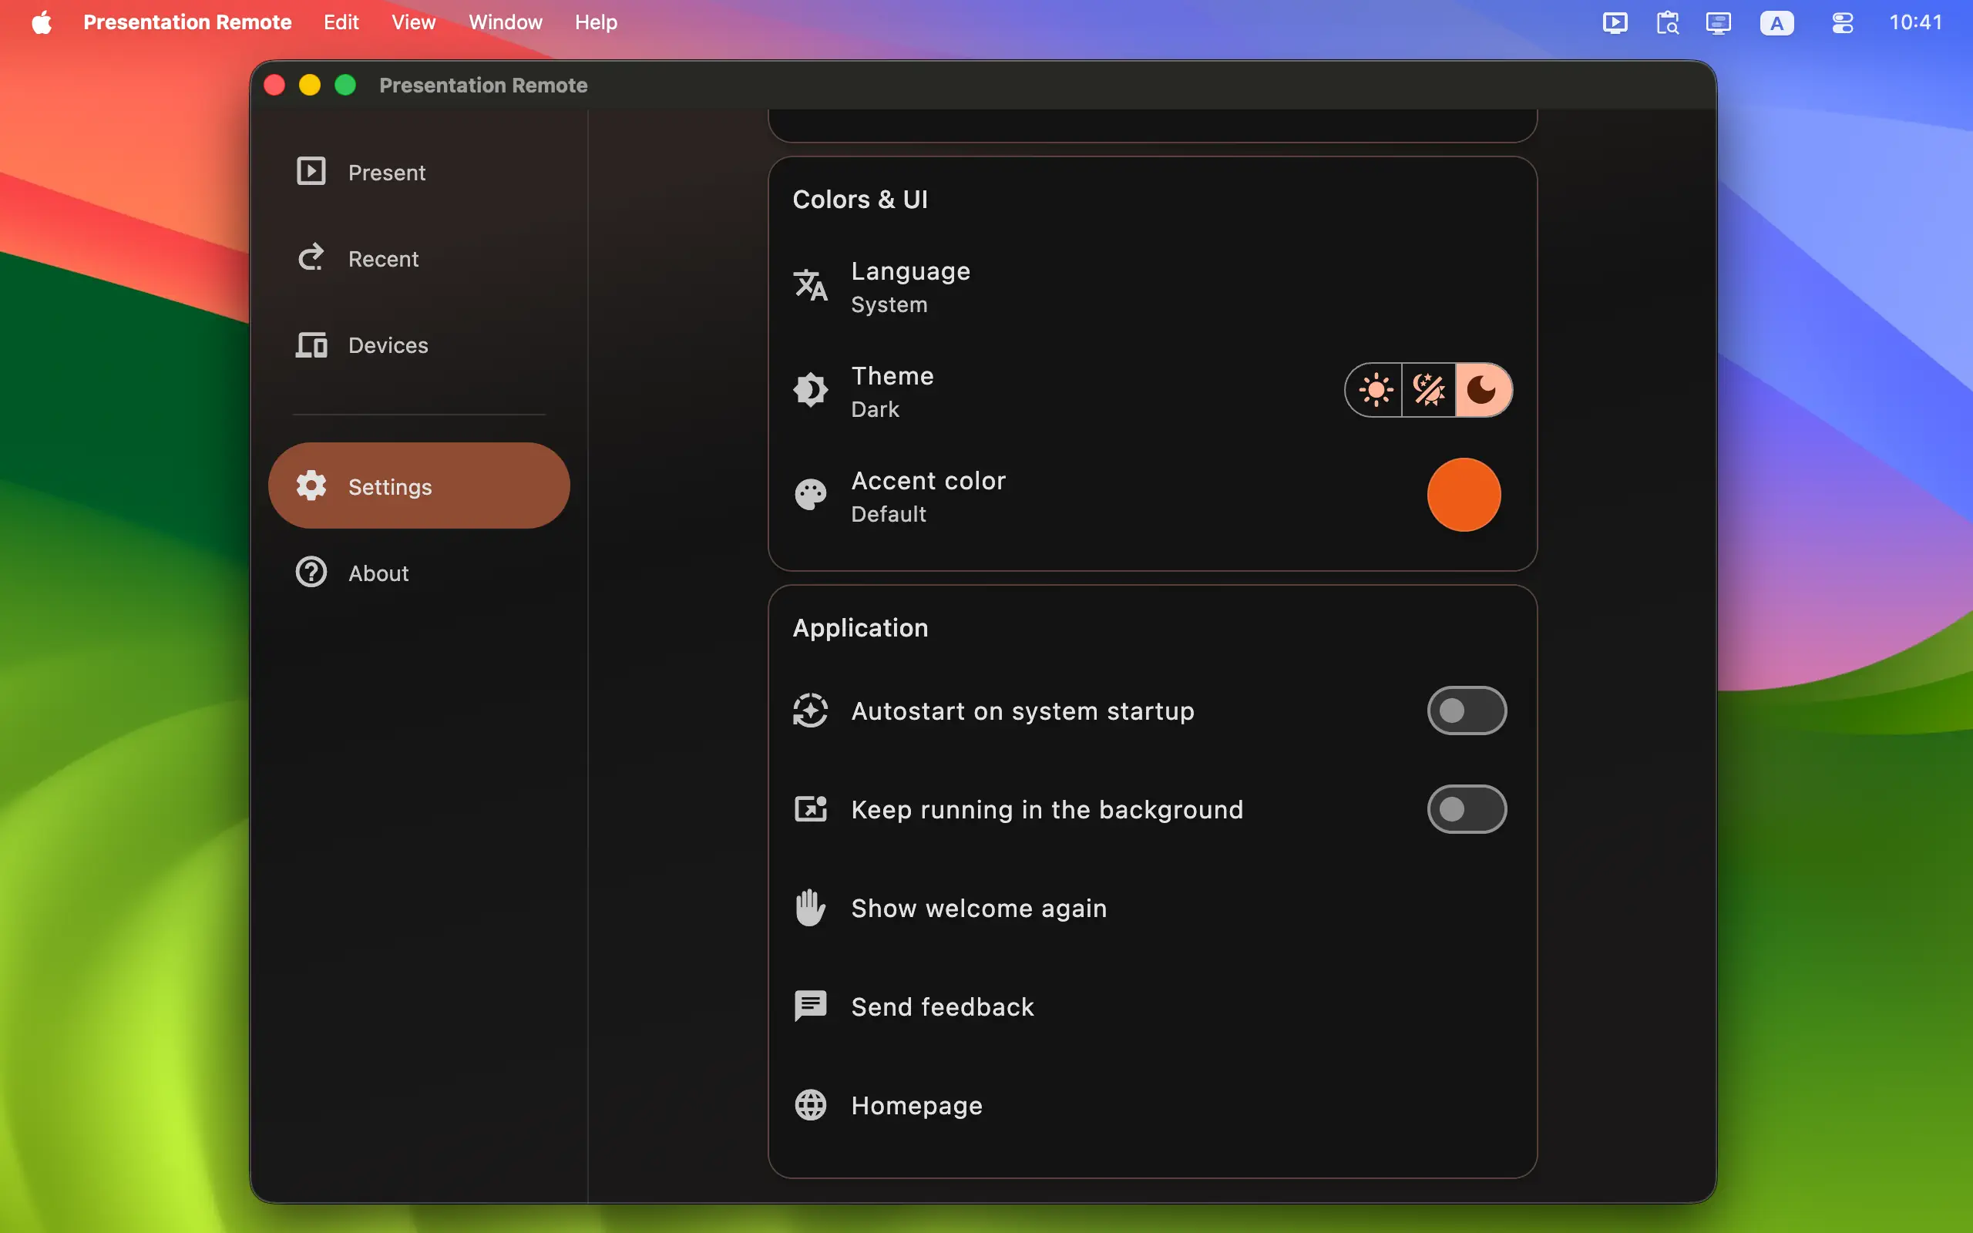Open the Edit menu

pos(341,22)
